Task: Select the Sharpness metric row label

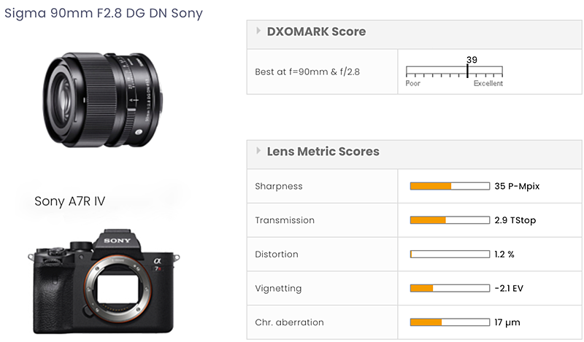Action: (x=278, y=187)
